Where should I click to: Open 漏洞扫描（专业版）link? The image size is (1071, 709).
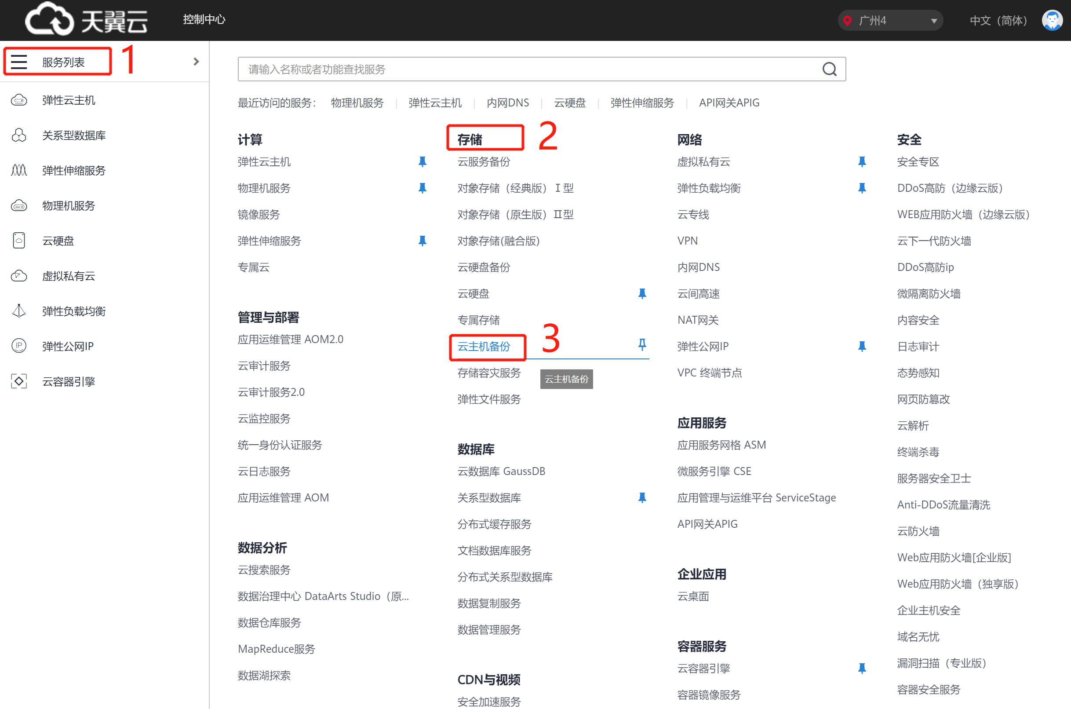(942, 663)
